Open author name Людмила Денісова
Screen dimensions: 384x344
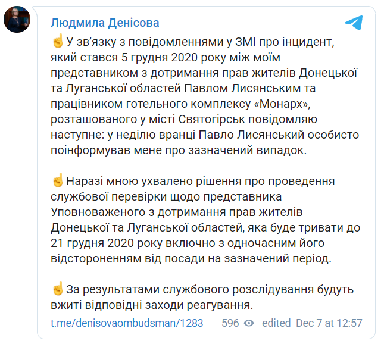pyautogui.click(x=105, y=23)
